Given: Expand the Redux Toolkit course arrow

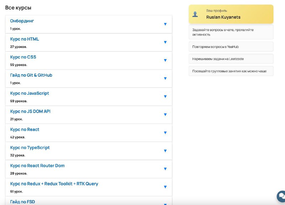Looking at the screenshot, I should 165,187.
